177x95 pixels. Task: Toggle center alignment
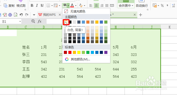[x=96, y=6]
